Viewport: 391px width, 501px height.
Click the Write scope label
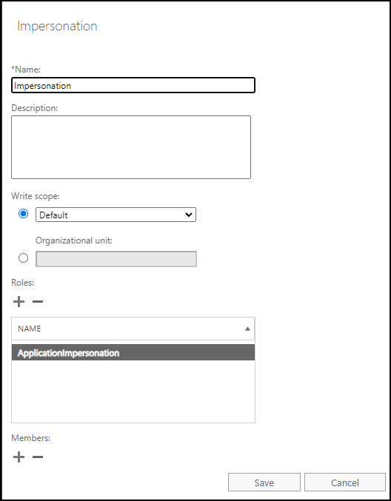tap(36, 196)
